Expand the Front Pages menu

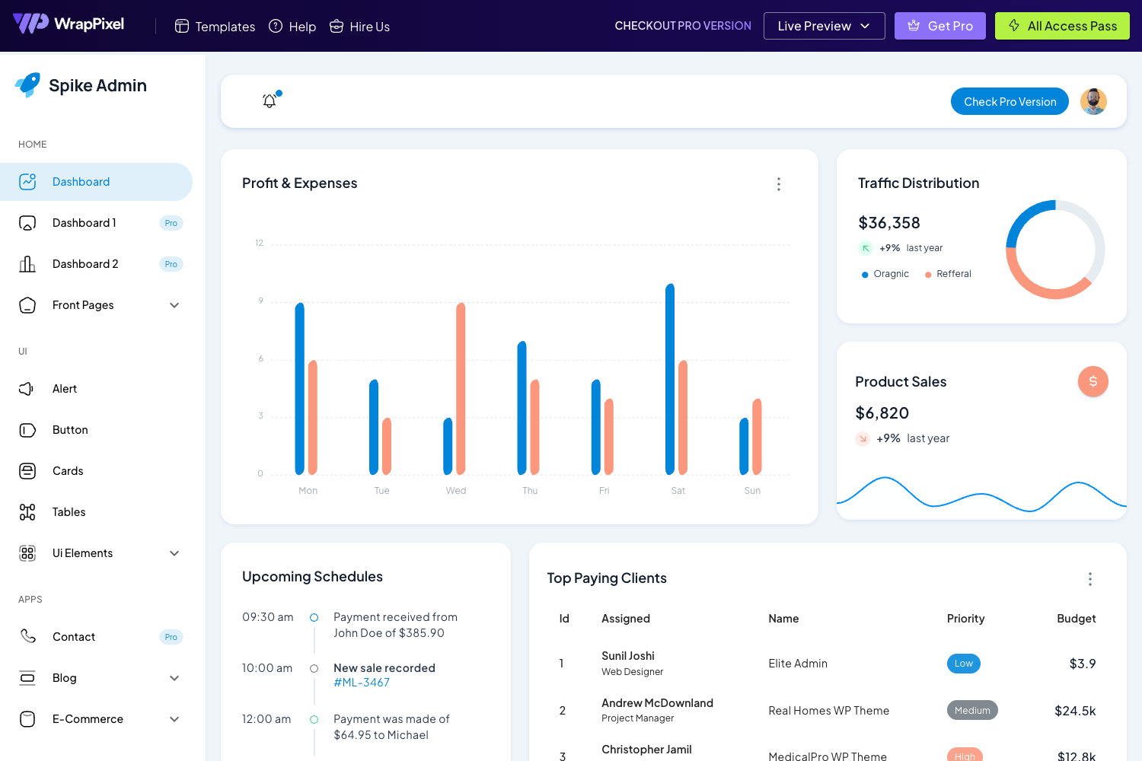[x=175, y=305]
